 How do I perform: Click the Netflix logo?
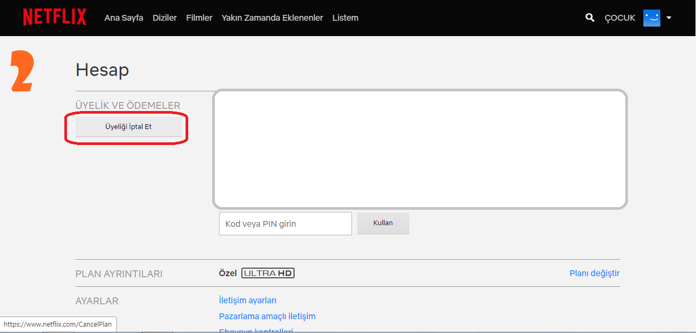pyautogui.click(x=54, y=16)
